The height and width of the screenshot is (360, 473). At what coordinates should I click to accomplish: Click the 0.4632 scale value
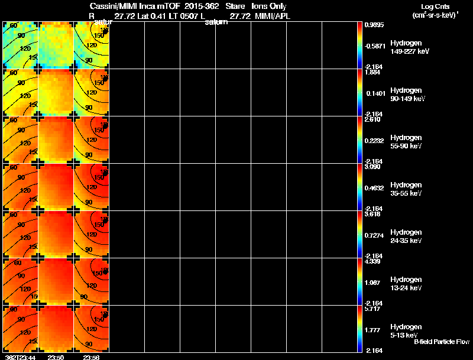374,188
